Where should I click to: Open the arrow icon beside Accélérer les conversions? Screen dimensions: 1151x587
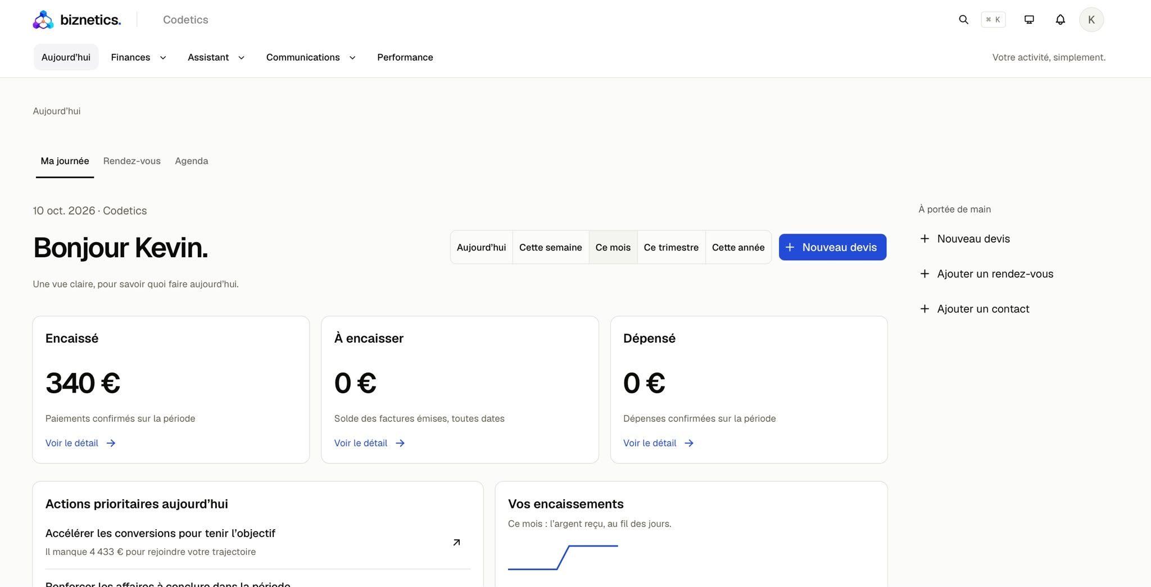click(456, 542)
